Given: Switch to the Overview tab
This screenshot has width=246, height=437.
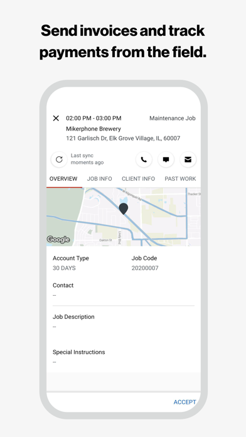Looking at the screenshot, I should click(63, 179).
